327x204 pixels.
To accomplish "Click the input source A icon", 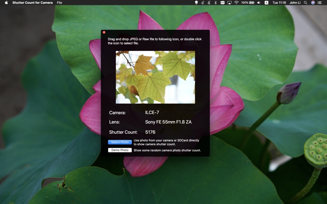I will click(267, 3).
